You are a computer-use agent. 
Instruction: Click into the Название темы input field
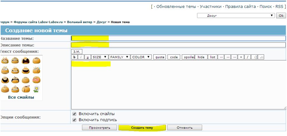[178, 38]
